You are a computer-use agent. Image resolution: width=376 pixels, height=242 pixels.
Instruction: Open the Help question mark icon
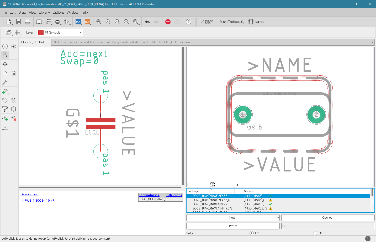coord(189,22)
